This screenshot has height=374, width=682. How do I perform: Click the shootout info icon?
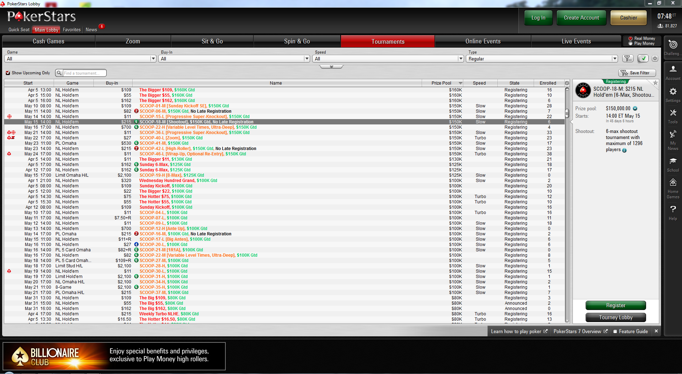[624, 150]
